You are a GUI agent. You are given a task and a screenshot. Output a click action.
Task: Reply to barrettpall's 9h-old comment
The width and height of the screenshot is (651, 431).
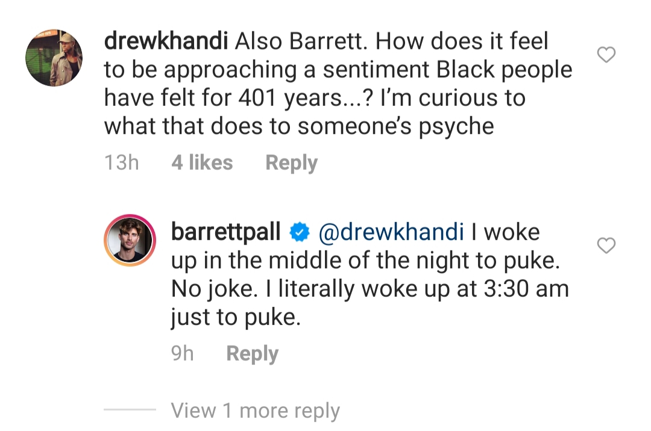click(x=253, y=353)
